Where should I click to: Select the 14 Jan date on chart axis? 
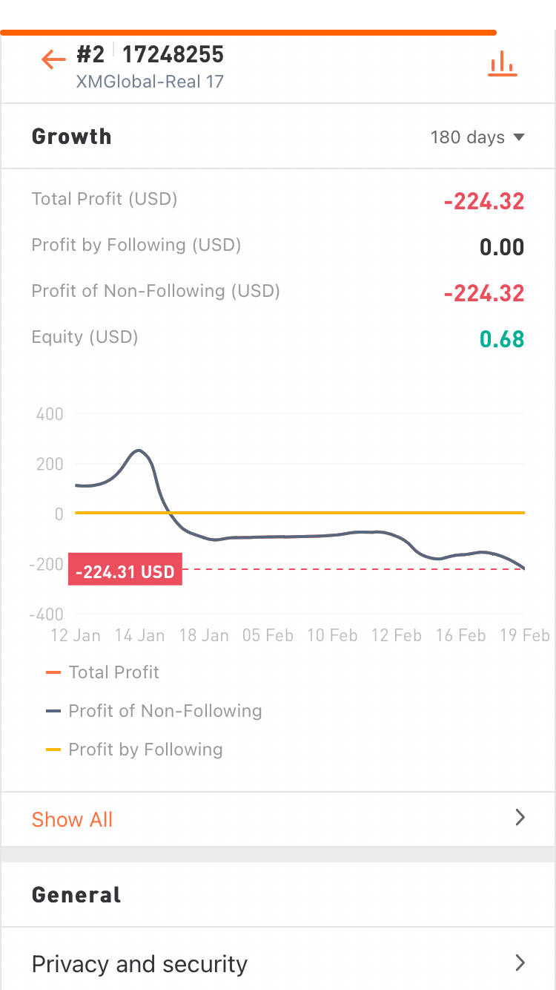139,635
